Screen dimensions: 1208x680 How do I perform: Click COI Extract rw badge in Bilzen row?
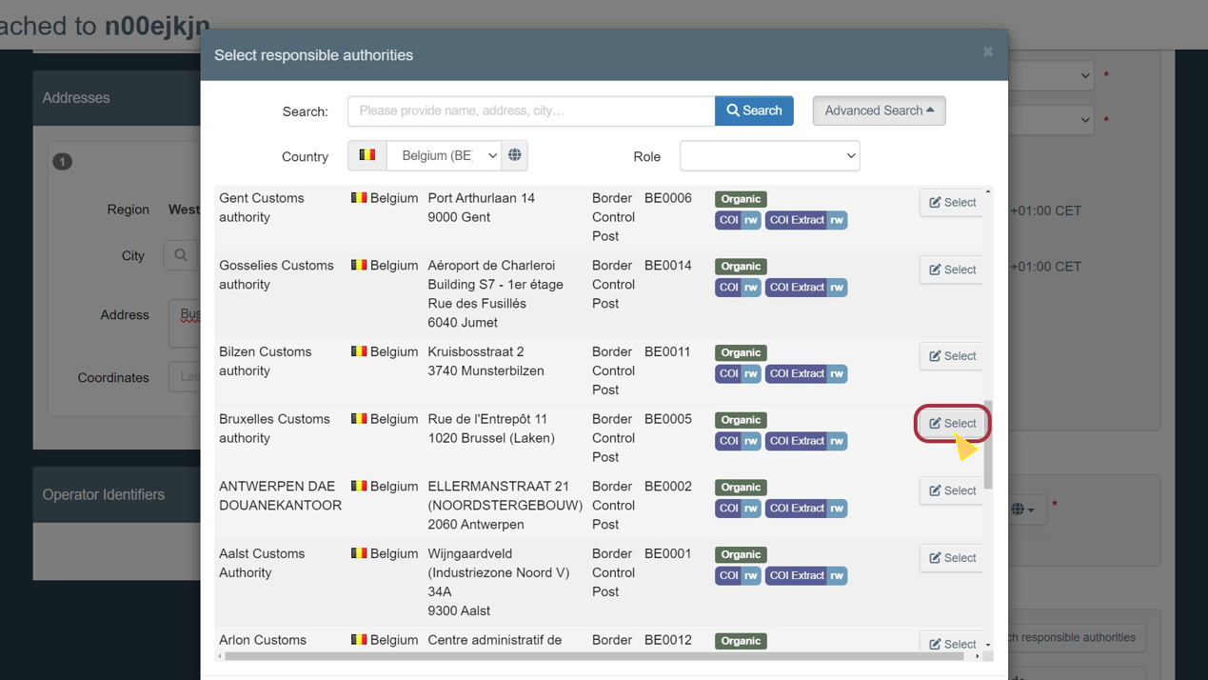click(806, 373)
